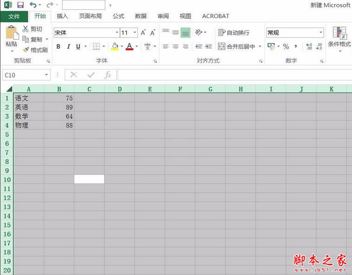Apply yellow fill color bucket
The image size is (352, 275).
(115, 46)
